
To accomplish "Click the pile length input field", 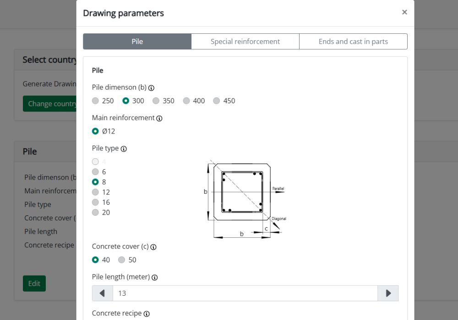I will pyautogui.click(x=245, y=293).
